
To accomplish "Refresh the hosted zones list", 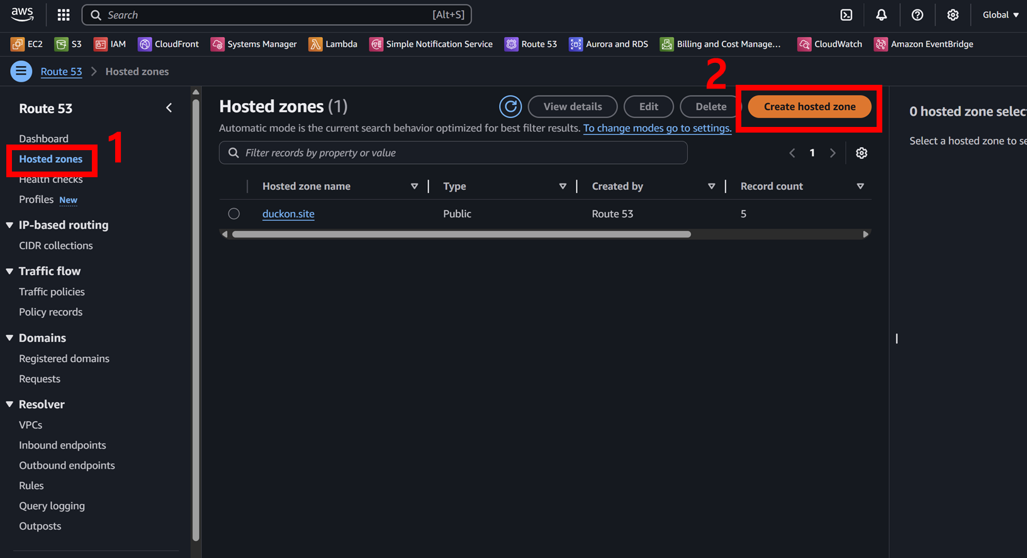I will pos(510,107).
